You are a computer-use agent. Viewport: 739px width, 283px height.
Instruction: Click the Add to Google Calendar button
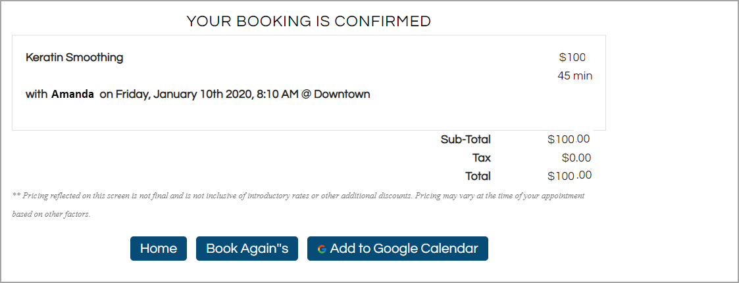(397, 248)
